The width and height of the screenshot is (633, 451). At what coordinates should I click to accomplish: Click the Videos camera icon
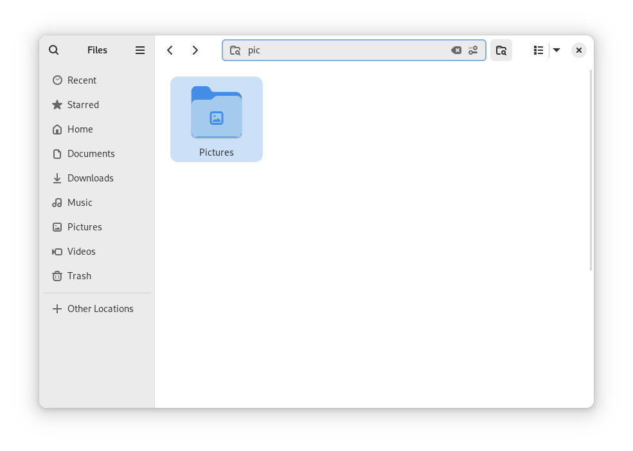point(57,252)
